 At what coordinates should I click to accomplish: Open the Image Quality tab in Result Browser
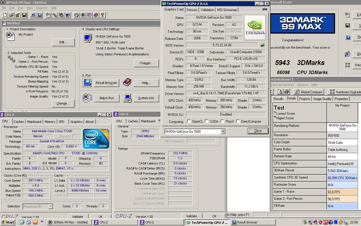(322, 99)
